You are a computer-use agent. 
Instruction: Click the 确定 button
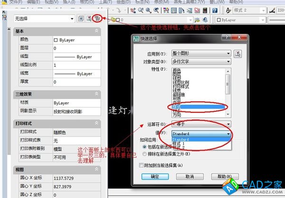click(155, 176)
